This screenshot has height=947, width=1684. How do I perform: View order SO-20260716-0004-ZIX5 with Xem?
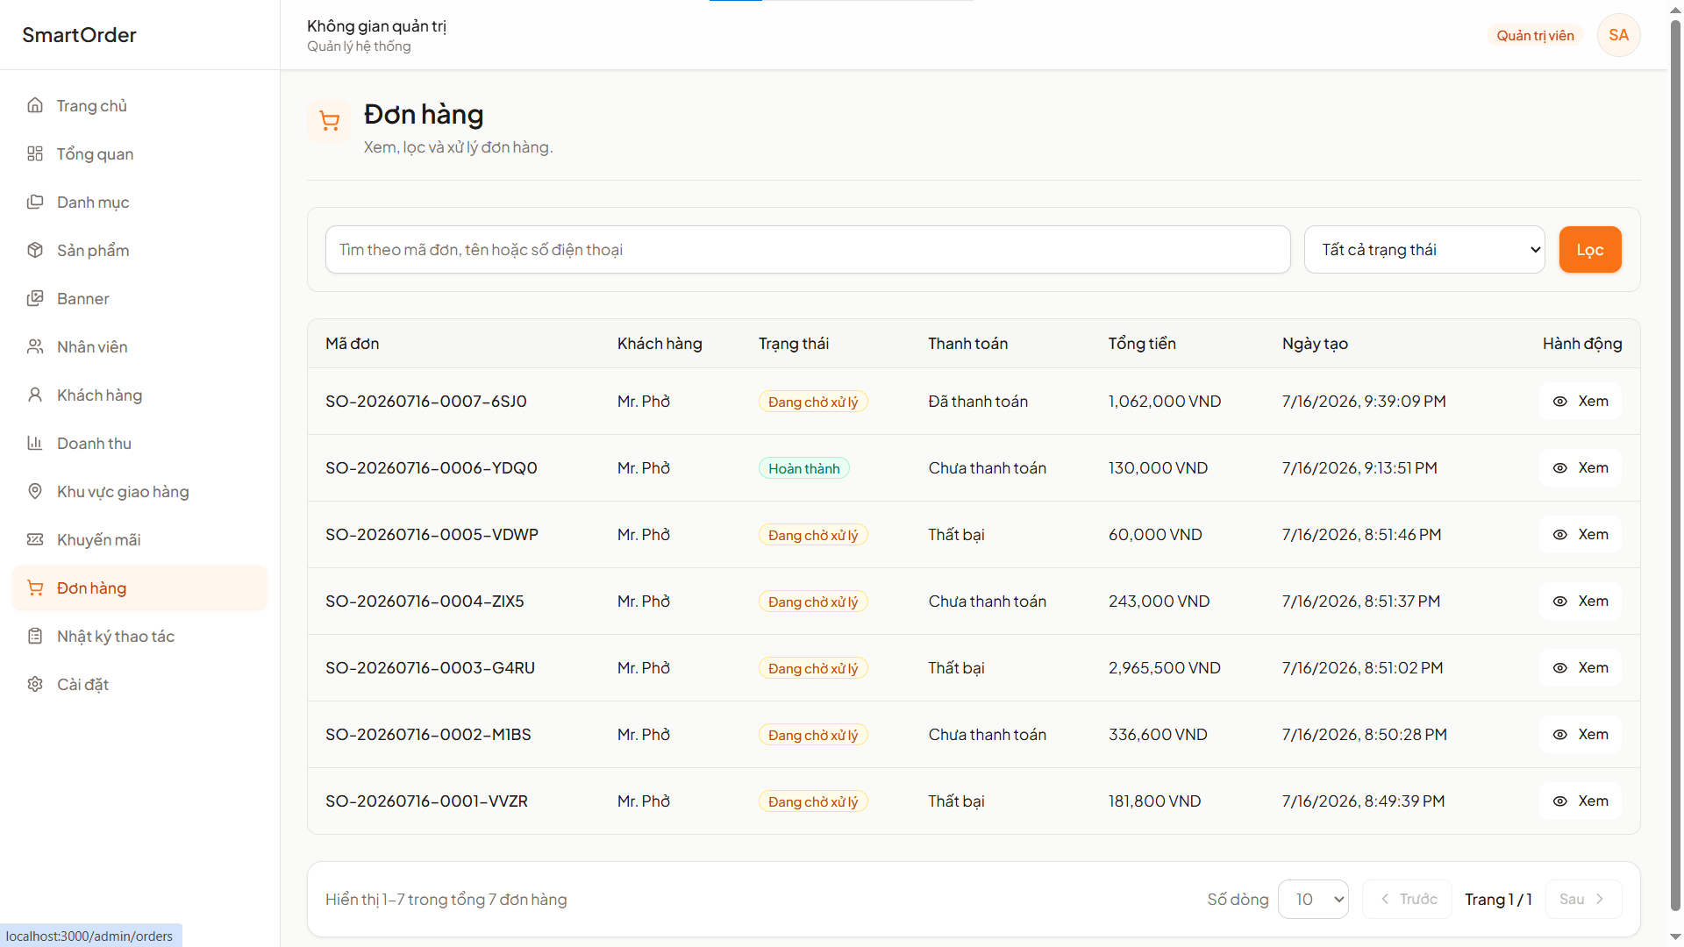[1581, 602]
